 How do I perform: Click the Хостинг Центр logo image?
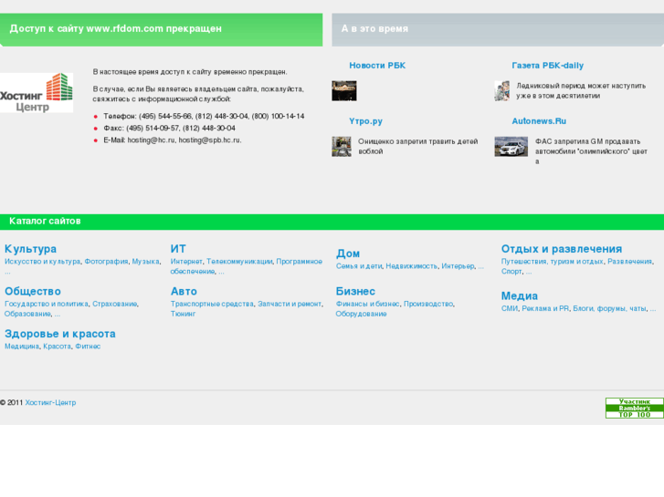(37, 93)
